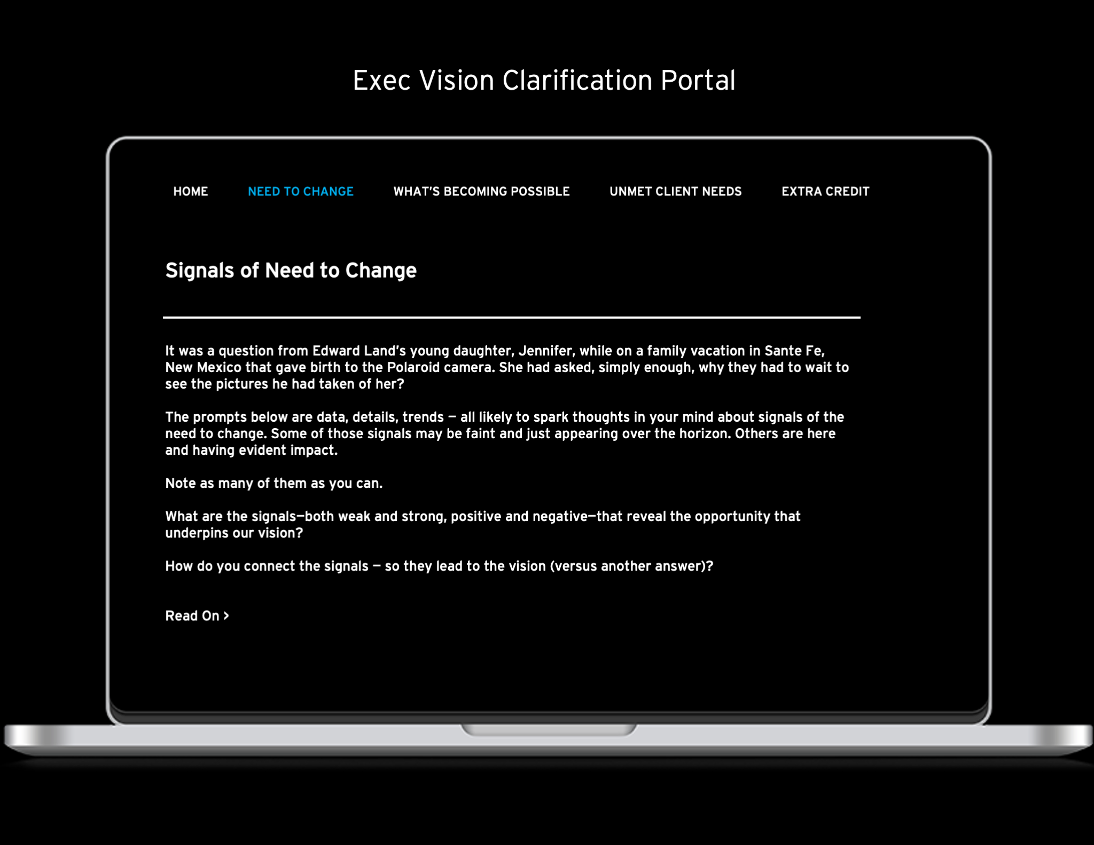The width and height of the screenshot is (1094, 845).
Task: Go to WHAT'S BECOMING POSSIBLE
Action: coord(482,191)
